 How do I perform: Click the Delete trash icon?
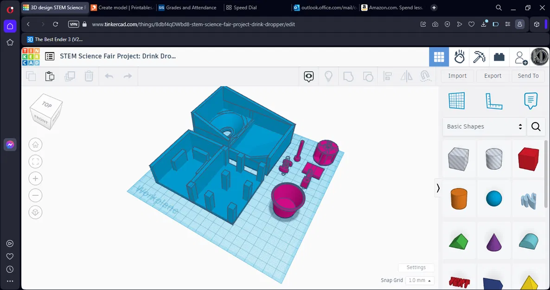pos(89,76)
